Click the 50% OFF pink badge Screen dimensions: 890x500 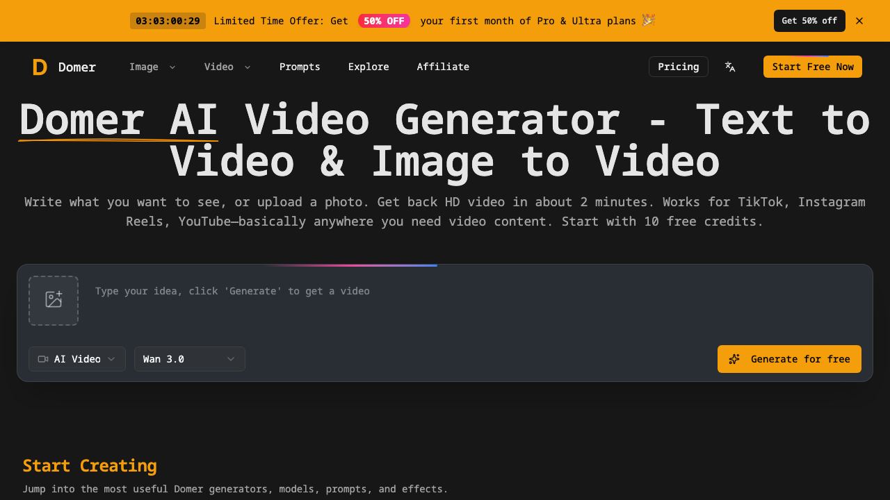[x=384, y=21]
